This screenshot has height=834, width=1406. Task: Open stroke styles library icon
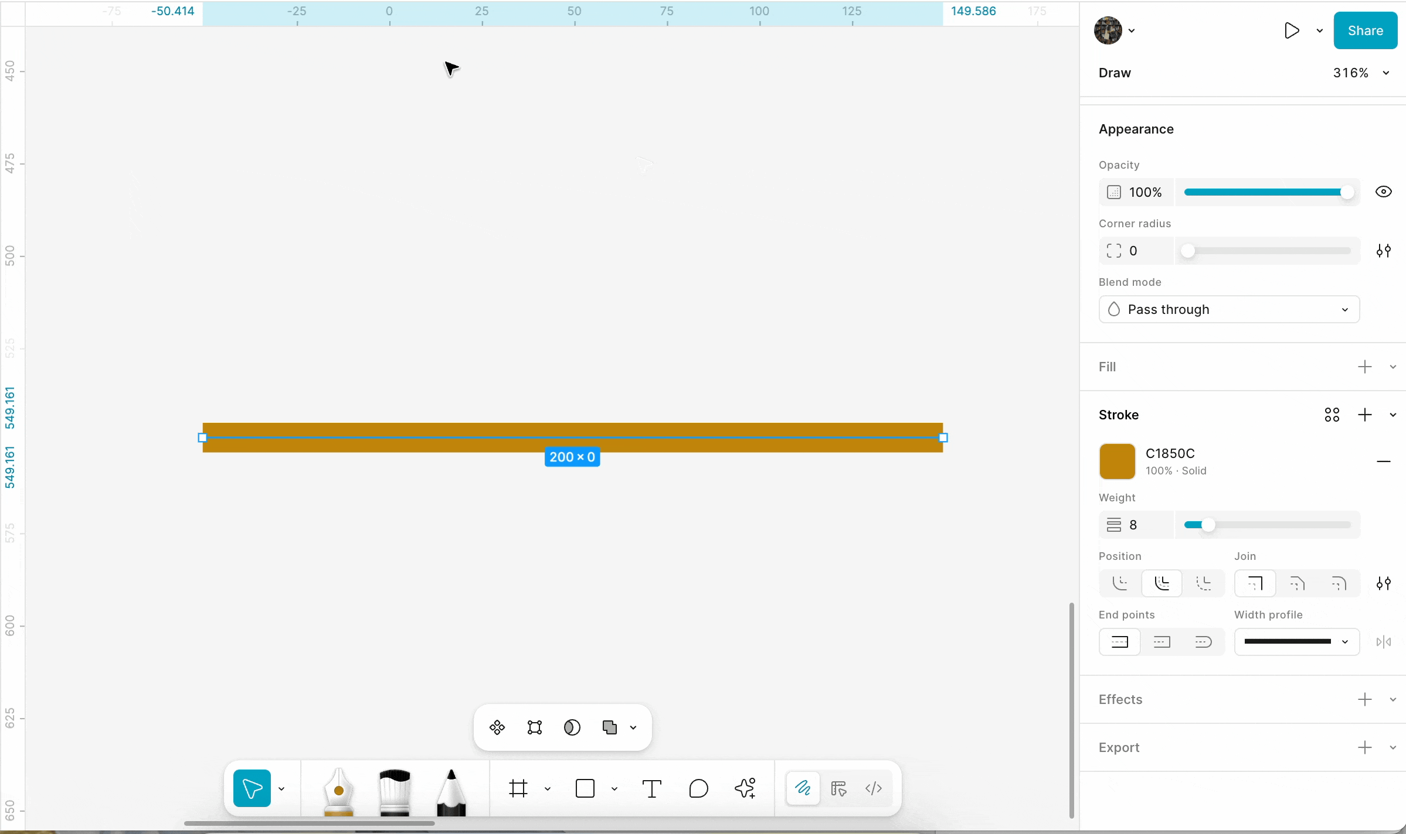pos(1332,415)
